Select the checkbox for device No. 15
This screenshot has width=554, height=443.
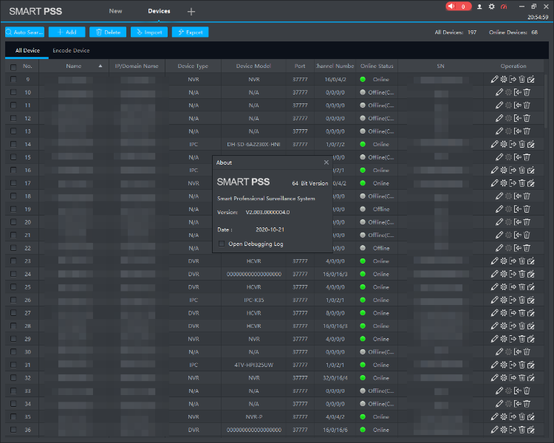point(13,157)
